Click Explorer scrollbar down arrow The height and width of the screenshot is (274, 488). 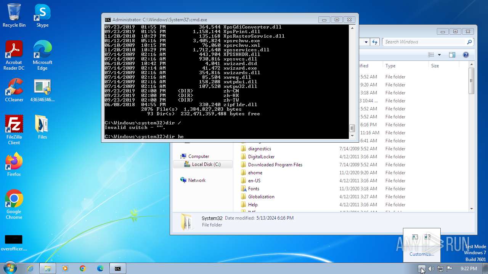(472, 209)
